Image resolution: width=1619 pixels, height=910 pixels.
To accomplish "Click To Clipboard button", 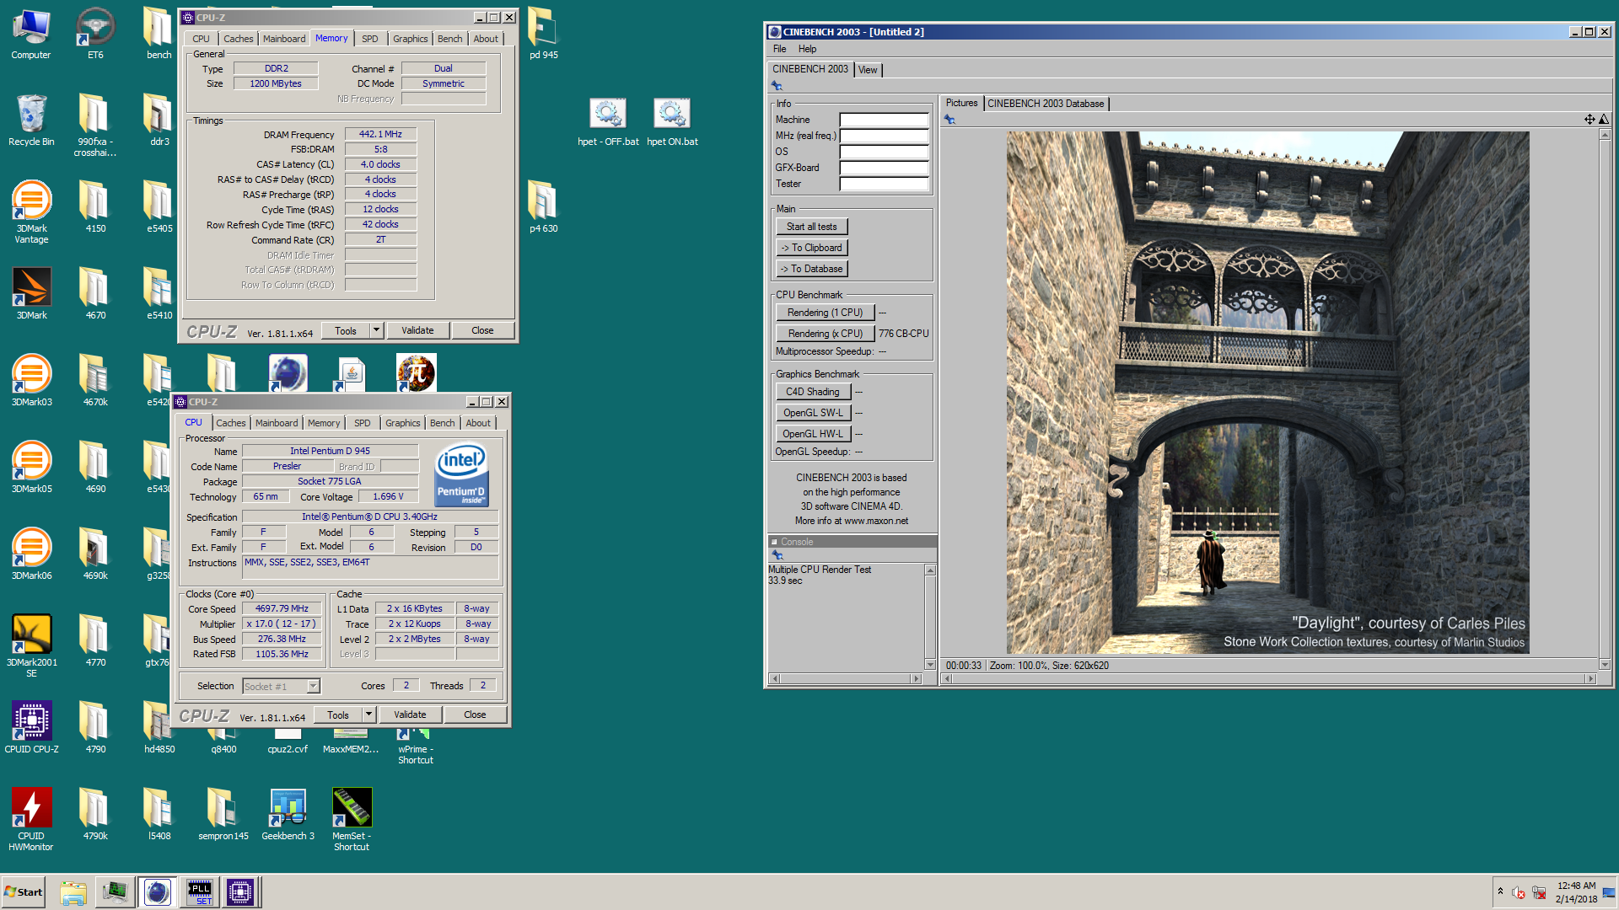I will pyautogui.click(x=811, y=248).
